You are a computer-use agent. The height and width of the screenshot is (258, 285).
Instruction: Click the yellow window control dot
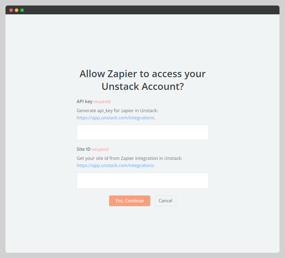16,10
